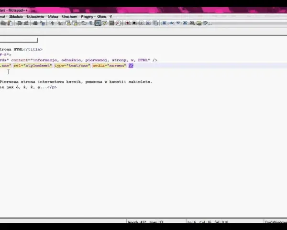Open the Replace tool icon
This screenshot has height=230, width=287.
pyautogui.click(x=43, y=23)
